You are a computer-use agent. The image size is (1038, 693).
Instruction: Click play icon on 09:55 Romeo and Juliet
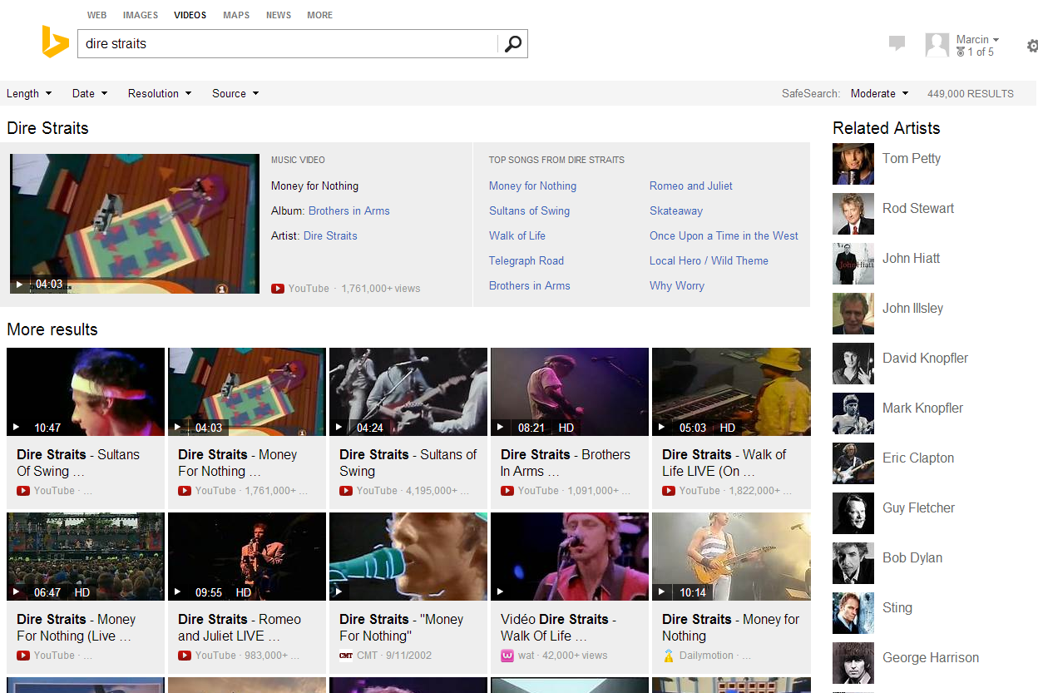tap(177, 592)
